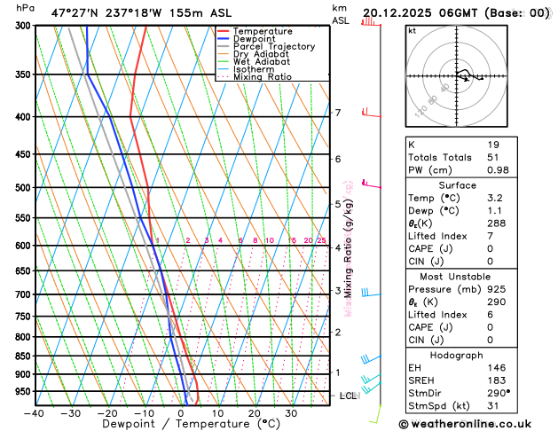Click the 'Mixing Ratio (g/kg)' vertical label
Image resolution: width=558 pixels, height=431 pixels.
[349, 249]
